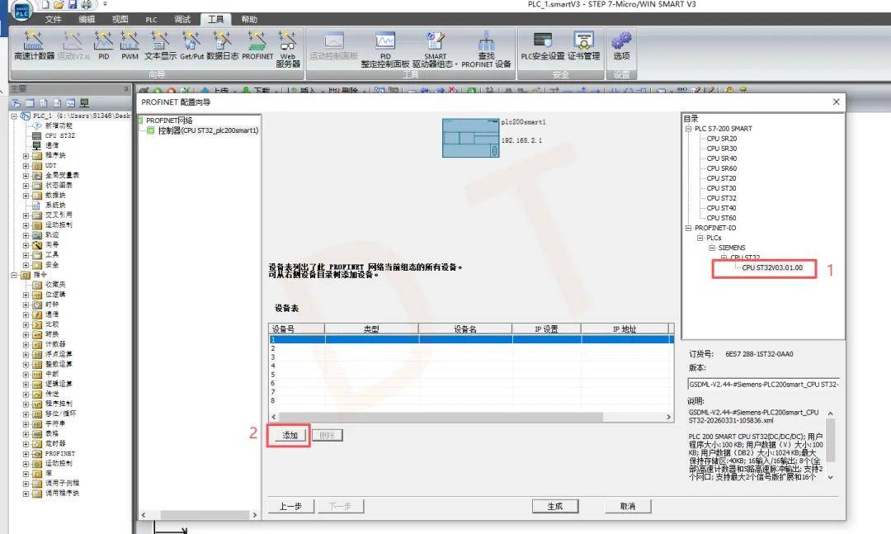Open the PWM wizard

pos(130,45)
